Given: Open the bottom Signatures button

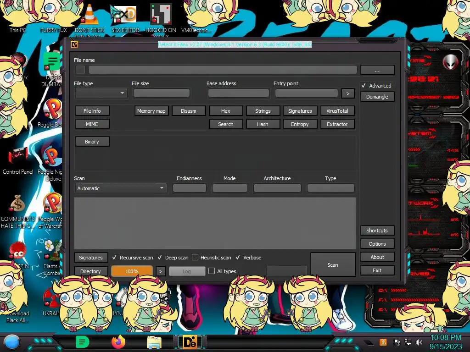Looking at the screenshot, I should coord(91,258).
